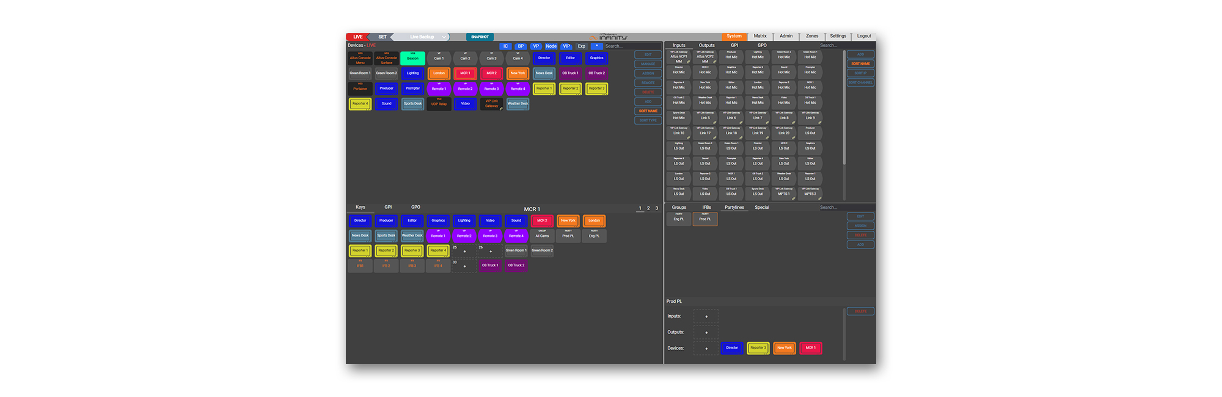Open the Matrix tab
This screenshot has height=397, width=1222.
(x=760, y=36)
